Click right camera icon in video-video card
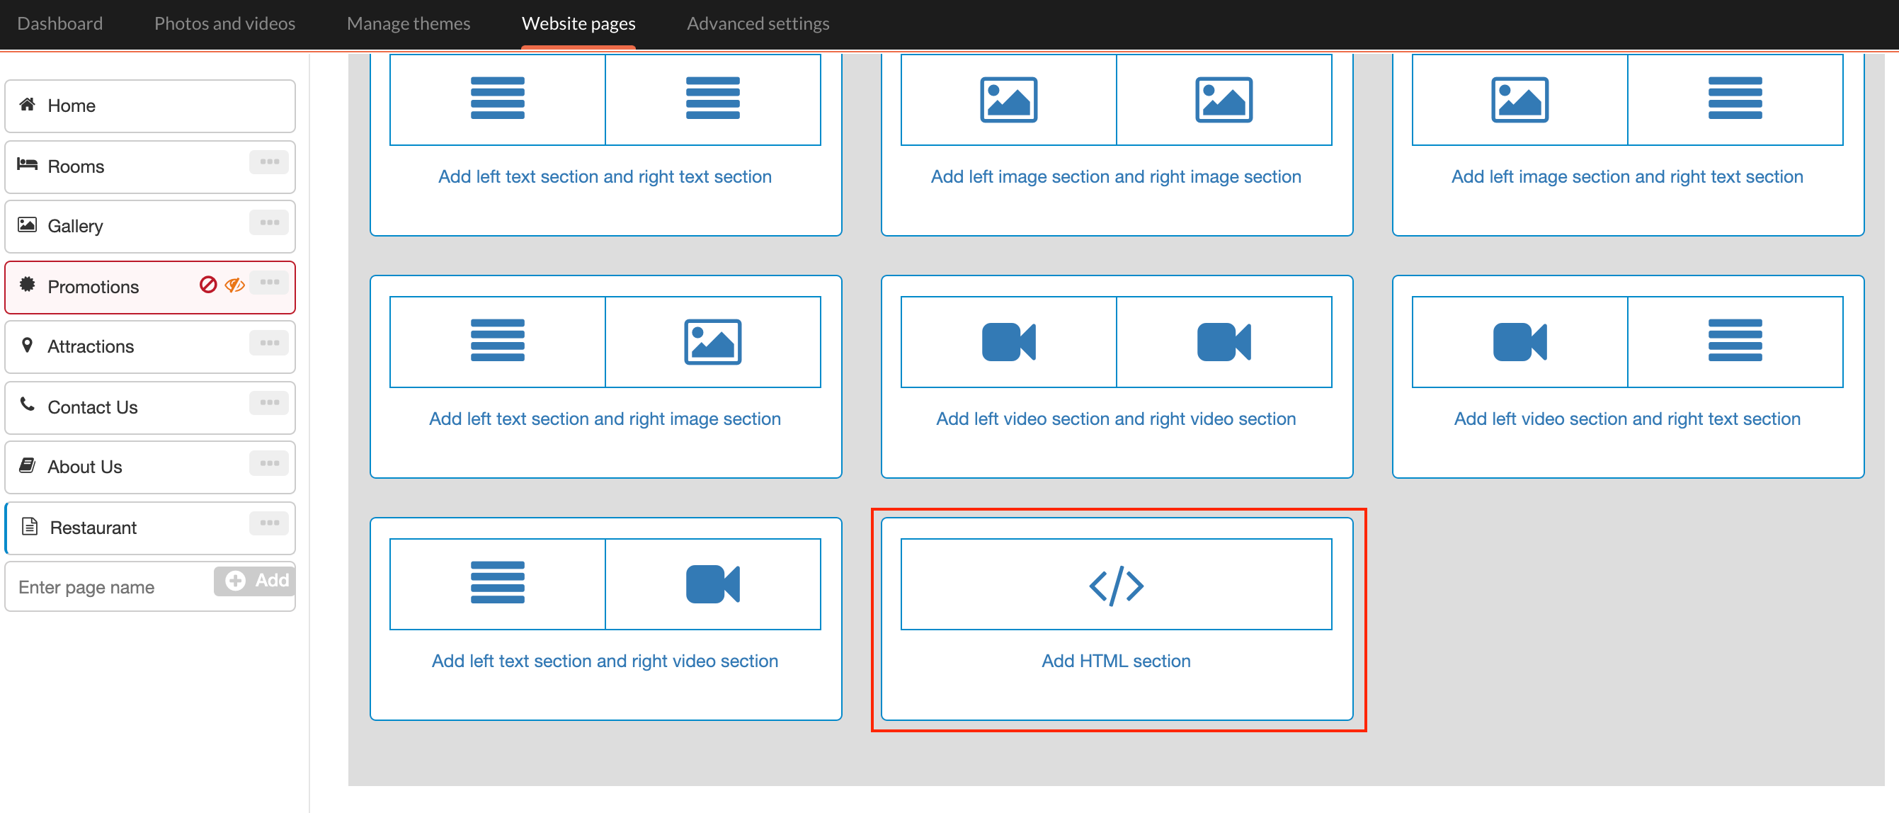Screen dimensions: 1899x813 click(1224, 341)
